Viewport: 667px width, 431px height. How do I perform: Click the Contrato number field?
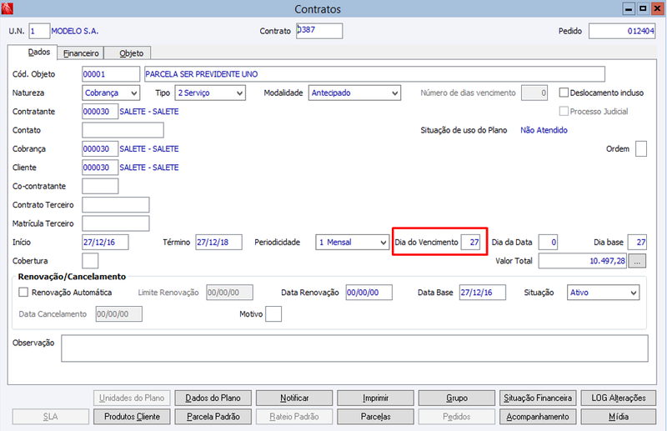tap(319, 31)
